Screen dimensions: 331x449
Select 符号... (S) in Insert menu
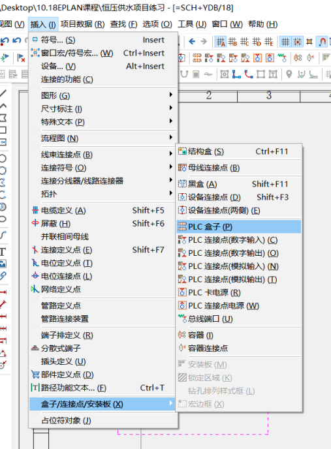point(103,40)
